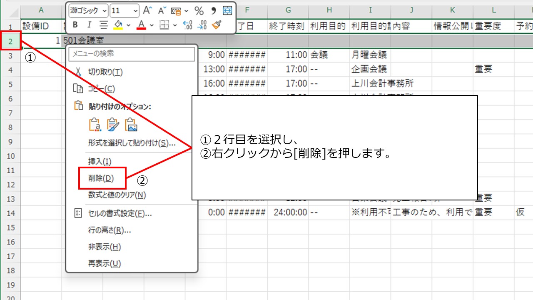
Task: Select the column G header
Action: click(x=288, y=10)
